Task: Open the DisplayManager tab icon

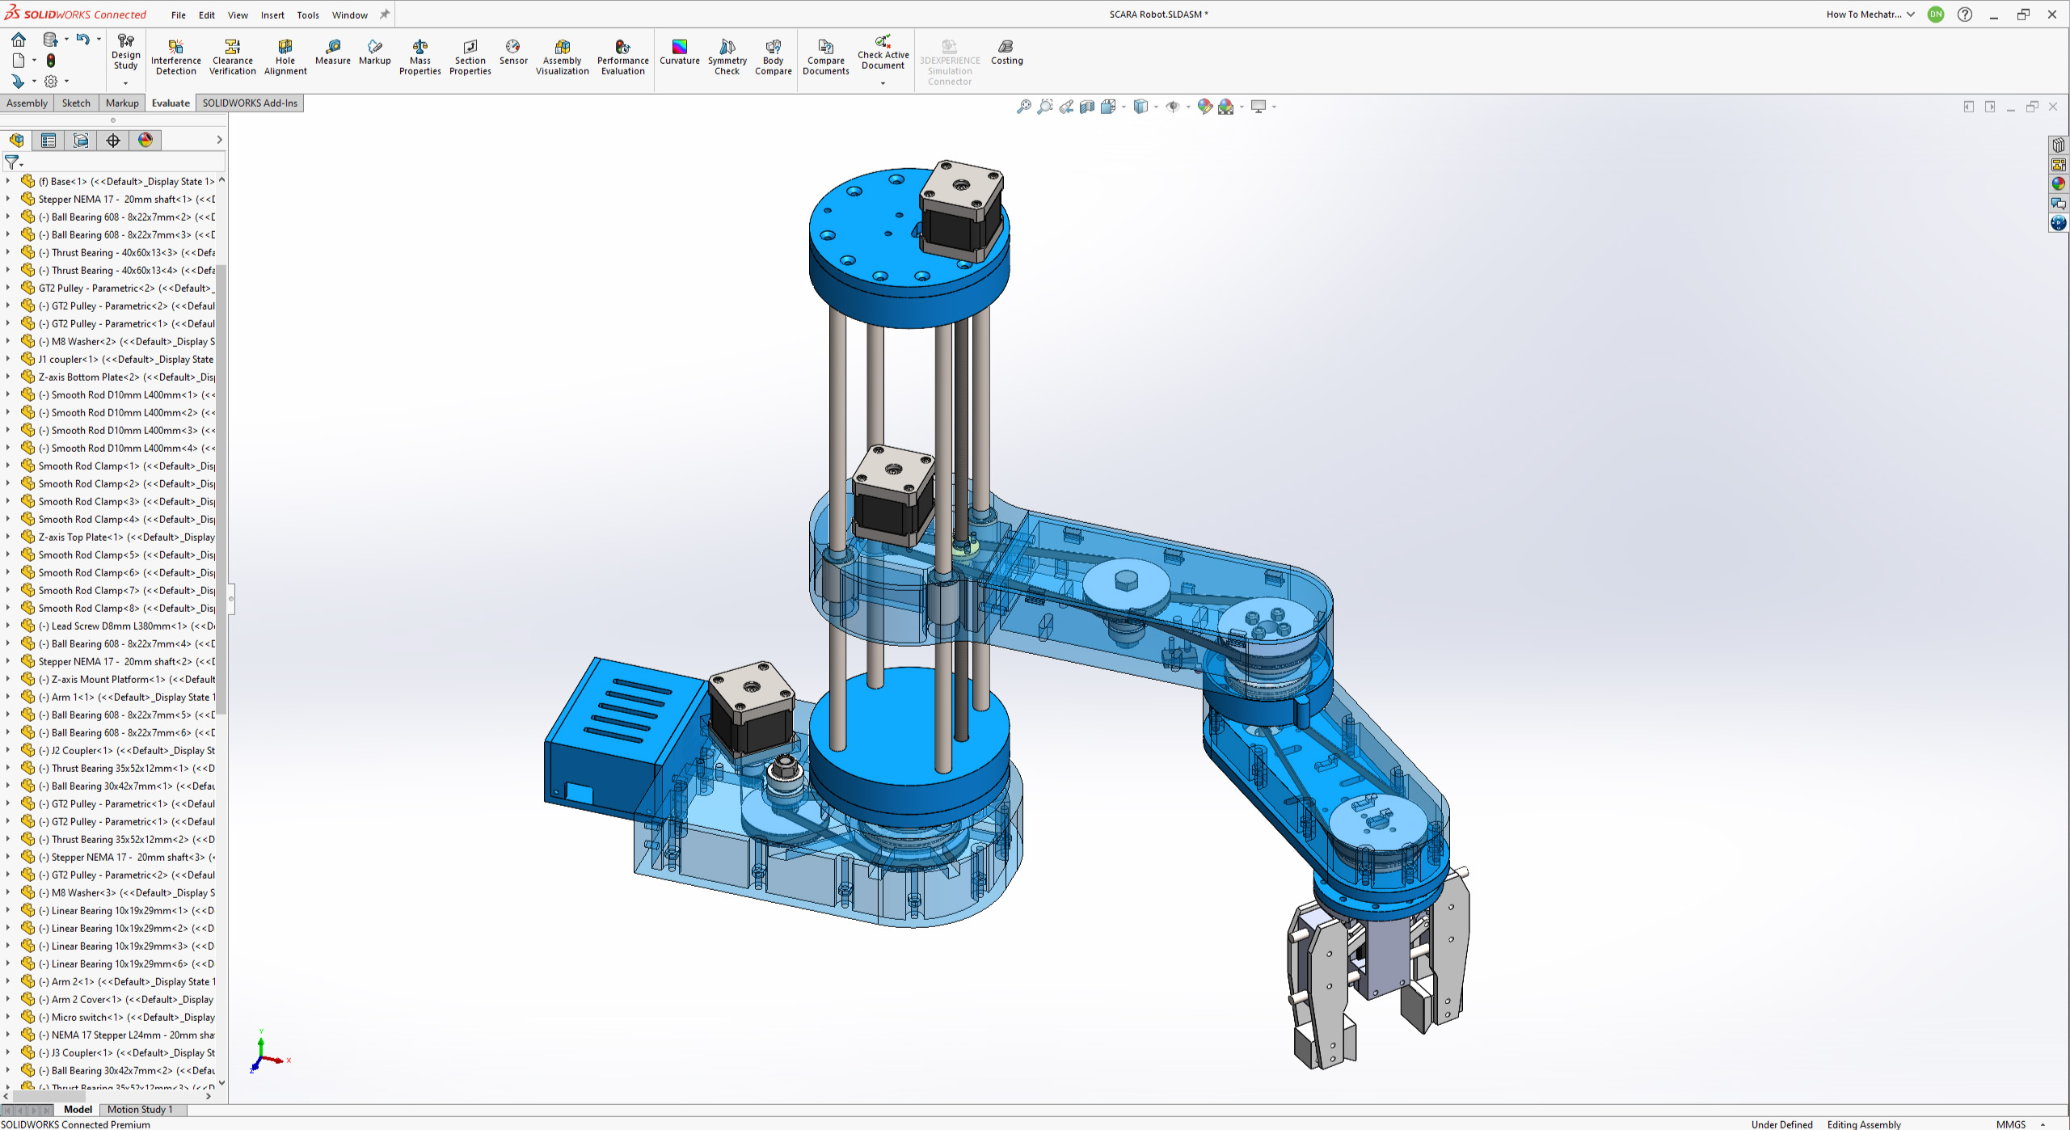Action: (x=145, y=141)
